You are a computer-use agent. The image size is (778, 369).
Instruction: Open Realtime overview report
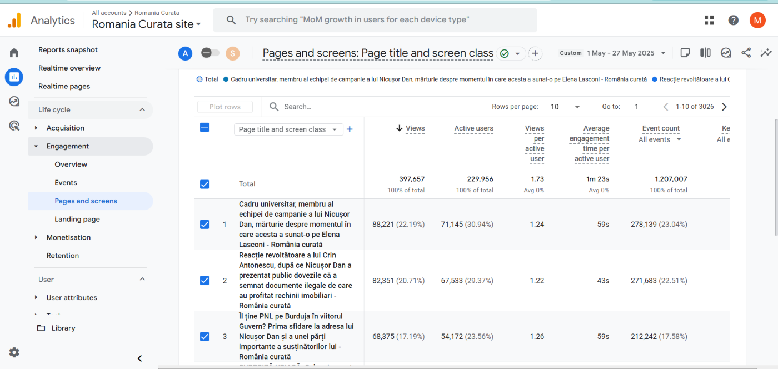coord(69,68)
